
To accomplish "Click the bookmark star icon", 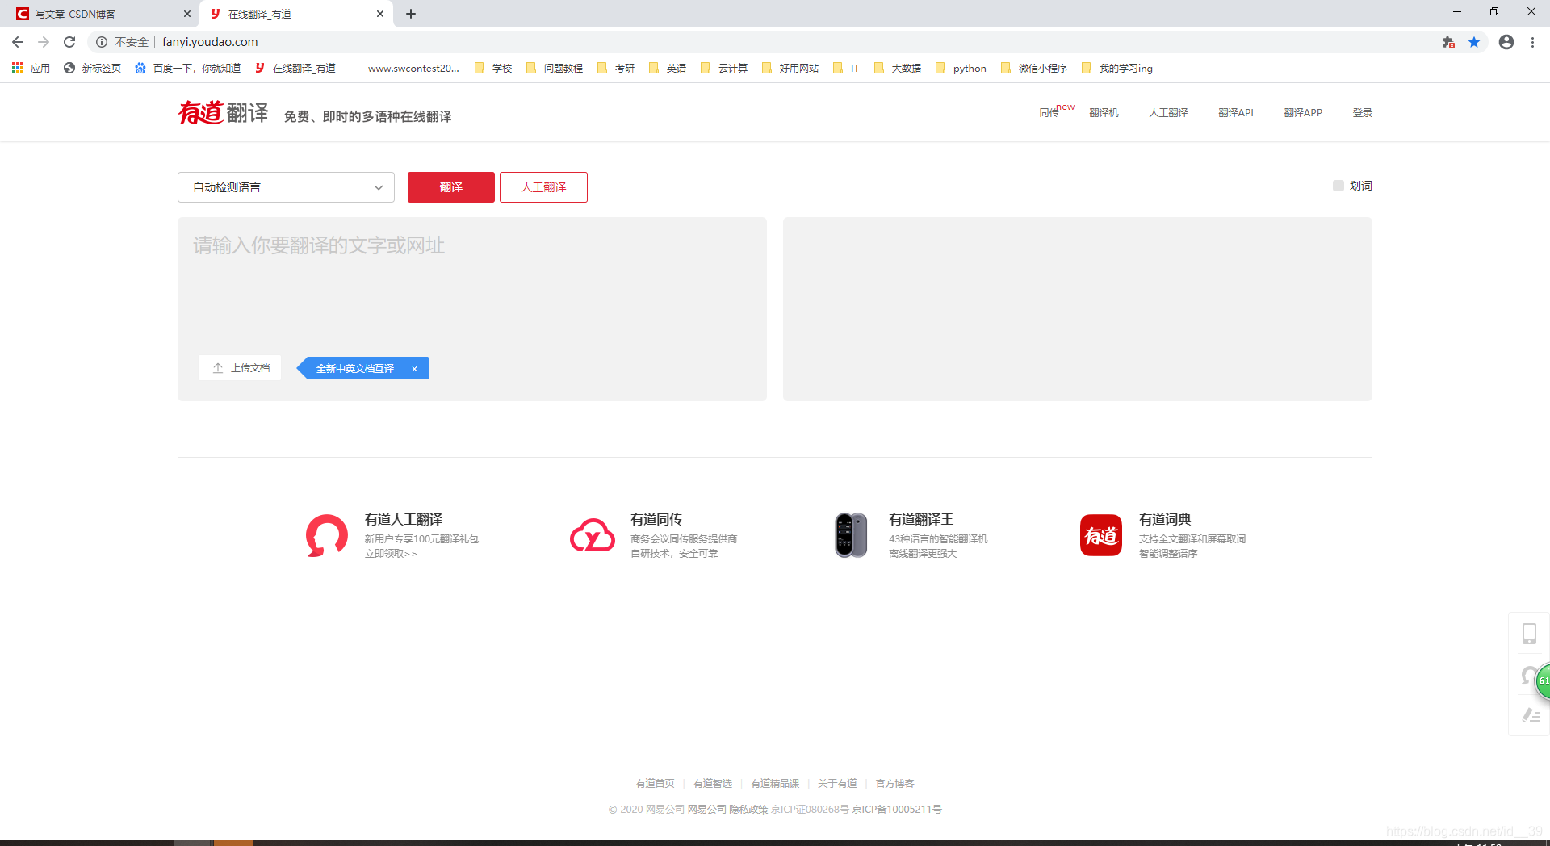I will tap(1474, 42).
